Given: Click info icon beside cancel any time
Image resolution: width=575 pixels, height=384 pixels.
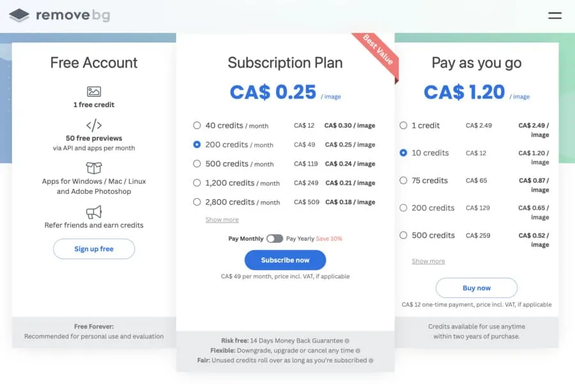Looking at the screenshot, I should click(x=358, y=351).
